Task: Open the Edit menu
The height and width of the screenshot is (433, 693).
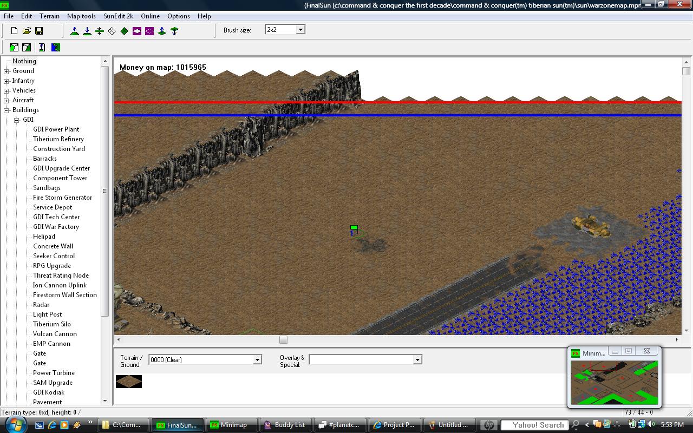Action: pos(27,16)
